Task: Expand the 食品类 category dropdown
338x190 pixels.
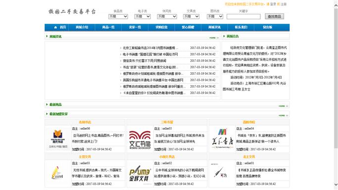Action: 118,17
